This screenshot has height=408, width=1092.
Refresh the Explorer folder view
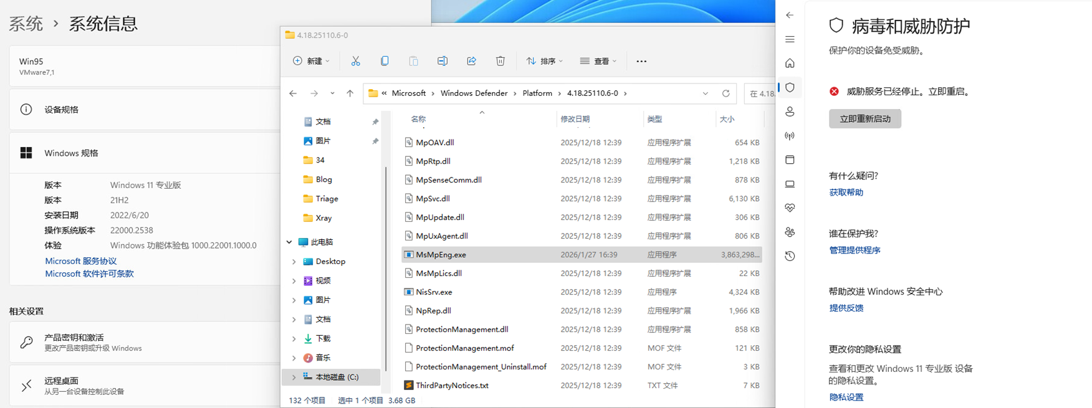point(726,93)
